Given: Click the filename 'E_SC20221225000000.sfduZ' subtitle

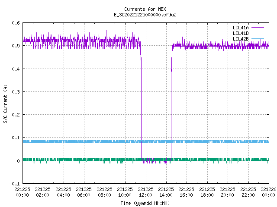Looking at the screenshot, I should click(x=145, y=15).
